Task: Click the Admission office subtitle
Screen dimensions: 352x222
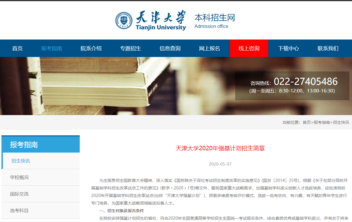Action: click(211, 26)
